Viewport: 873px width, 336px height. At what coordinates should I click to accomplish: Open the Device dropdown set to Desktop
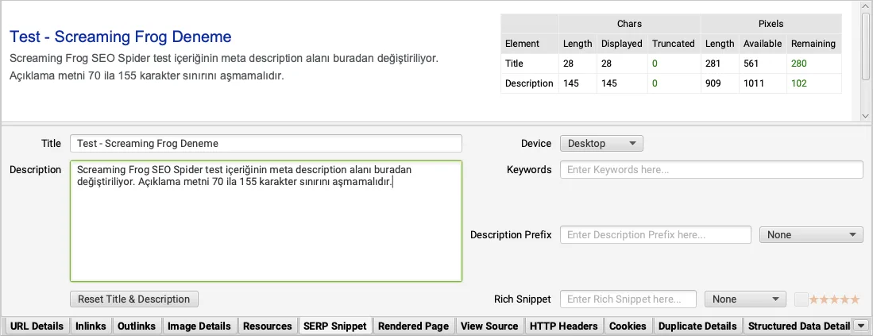pos(601,144)
